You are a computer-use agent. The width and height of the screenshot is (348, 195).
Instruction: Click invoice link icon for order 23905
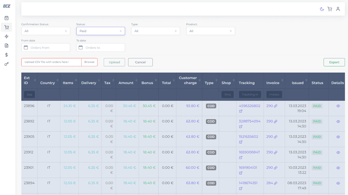275,137
